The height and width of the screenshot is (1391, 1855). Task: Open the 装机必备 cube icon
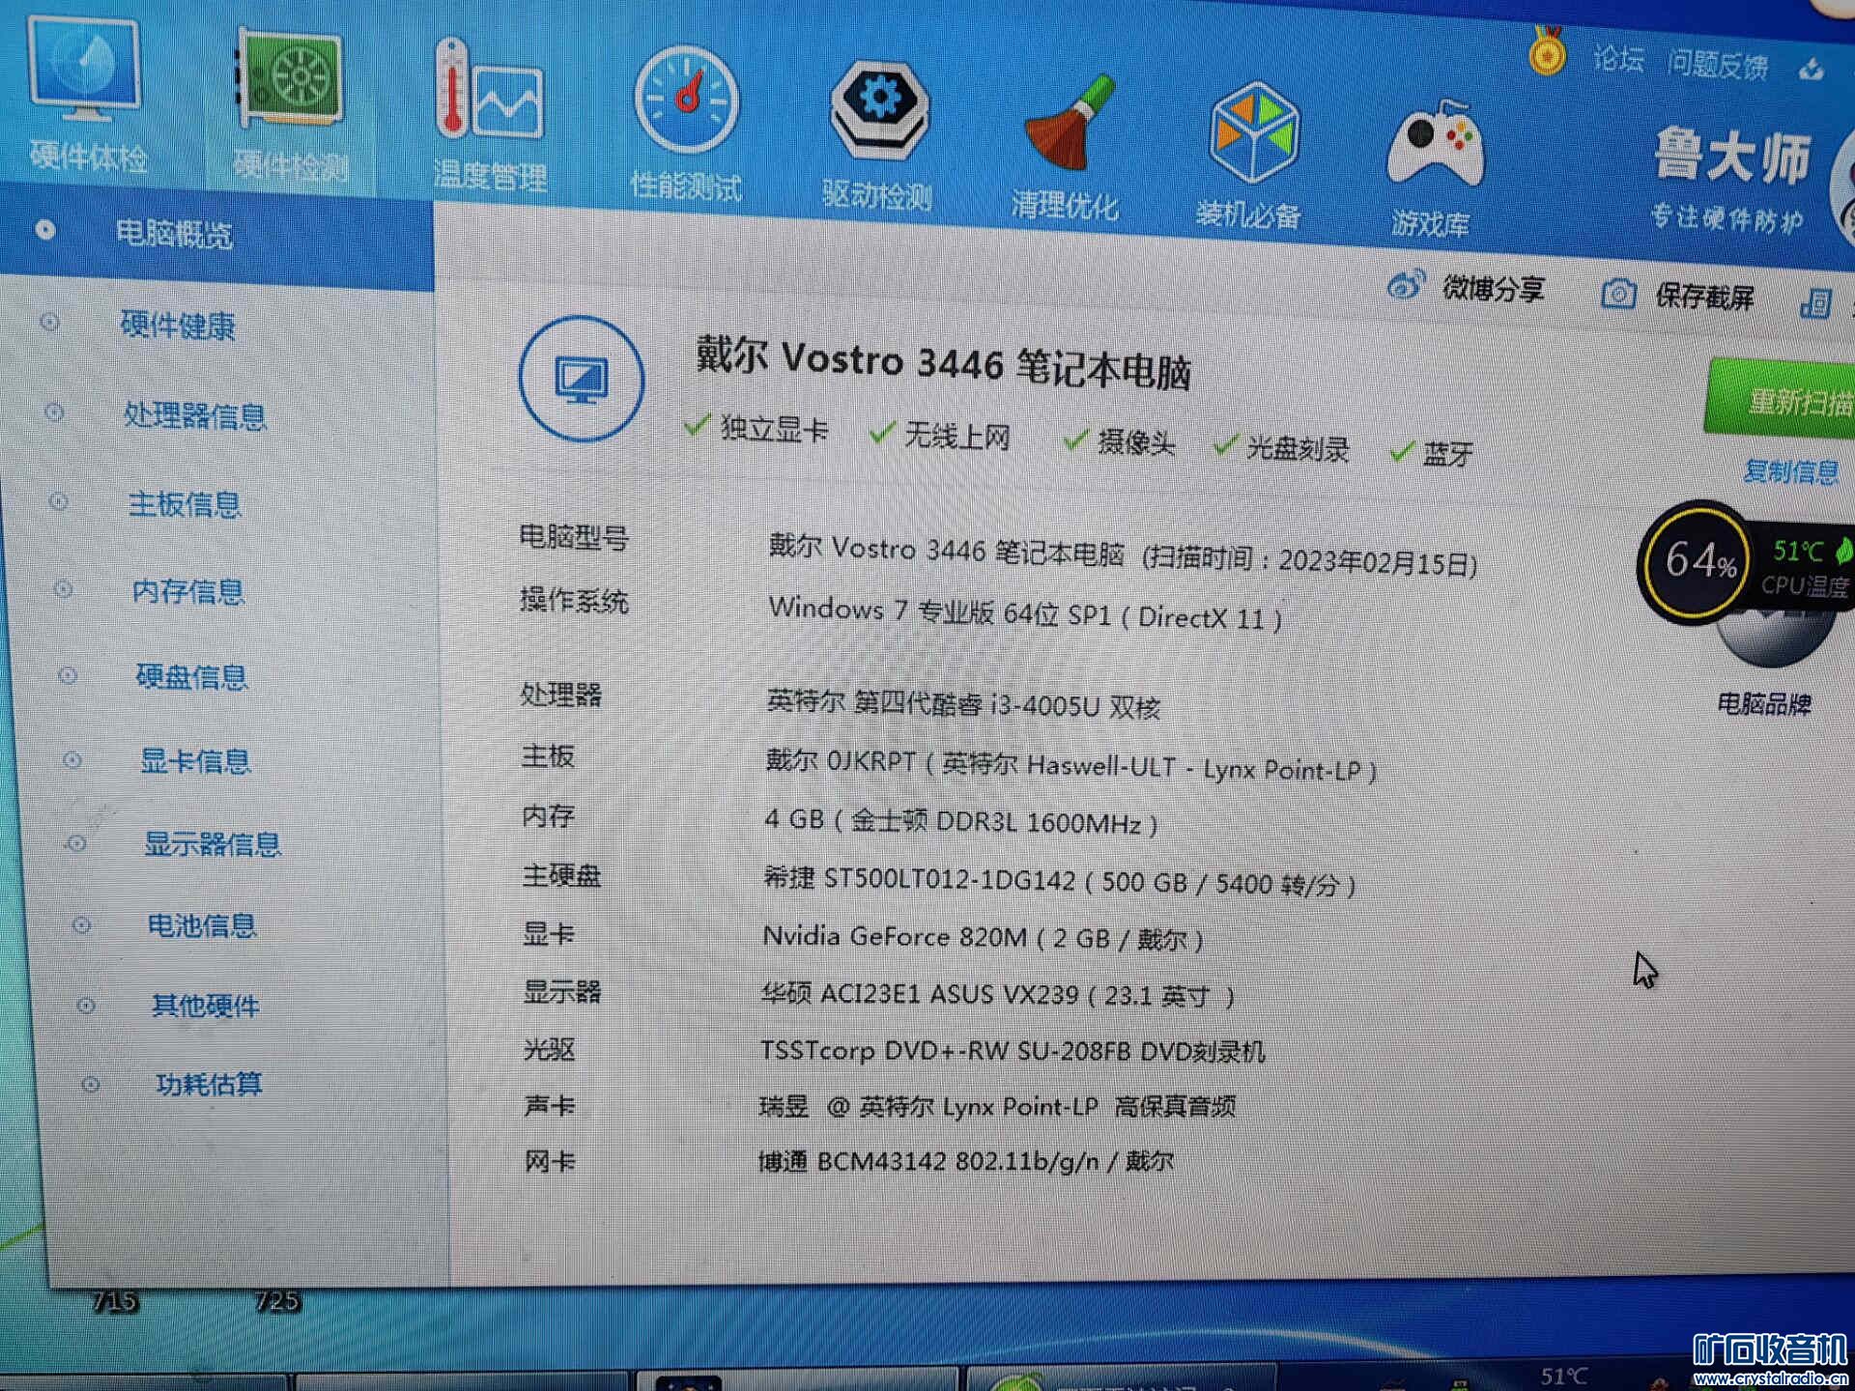(x=1253, y=133)
